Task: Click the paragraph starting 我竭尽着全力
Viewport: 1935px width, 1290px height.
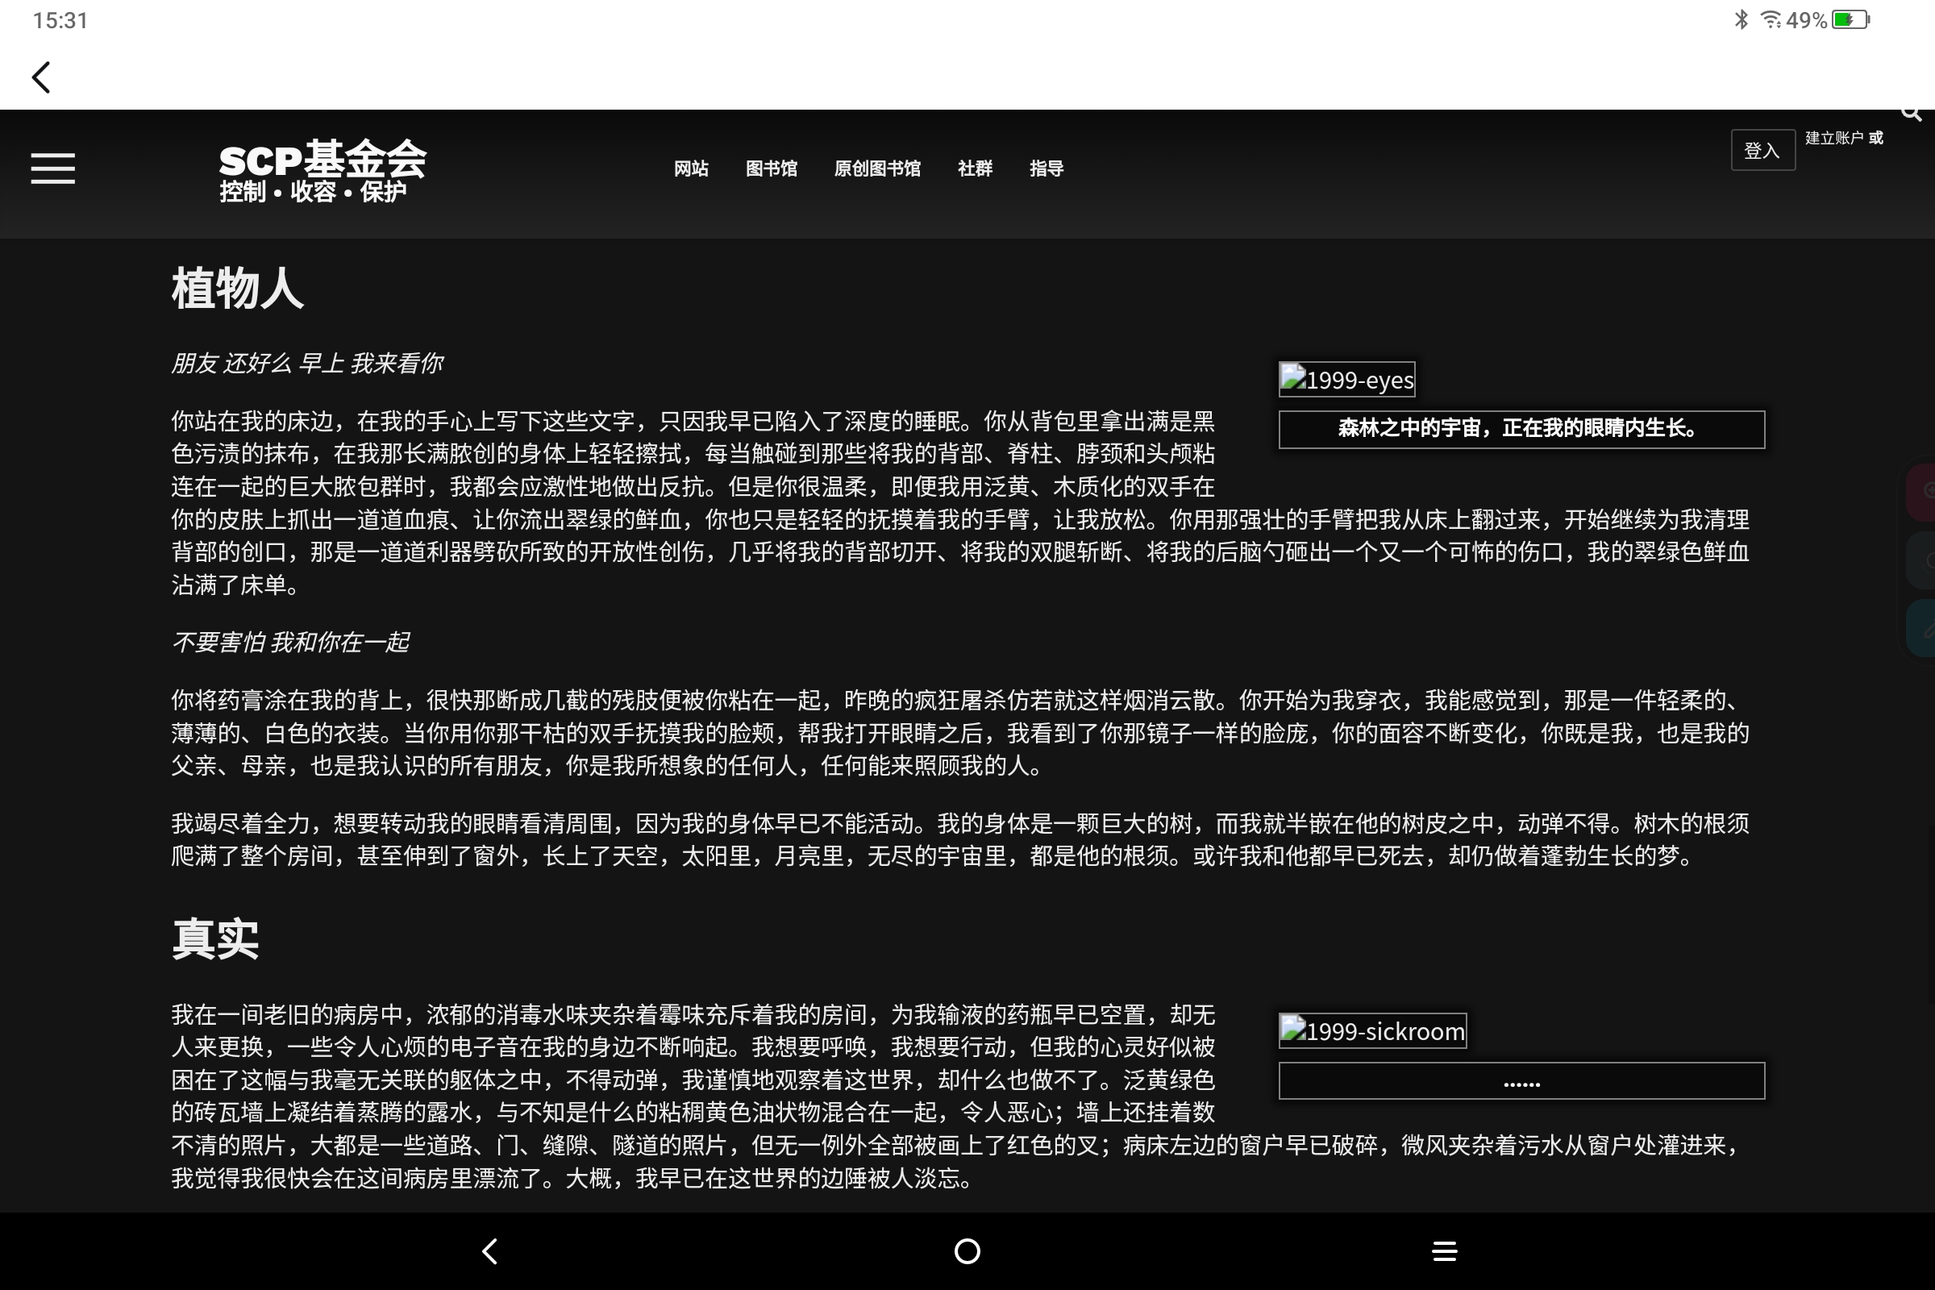Action: coord(960,840)
